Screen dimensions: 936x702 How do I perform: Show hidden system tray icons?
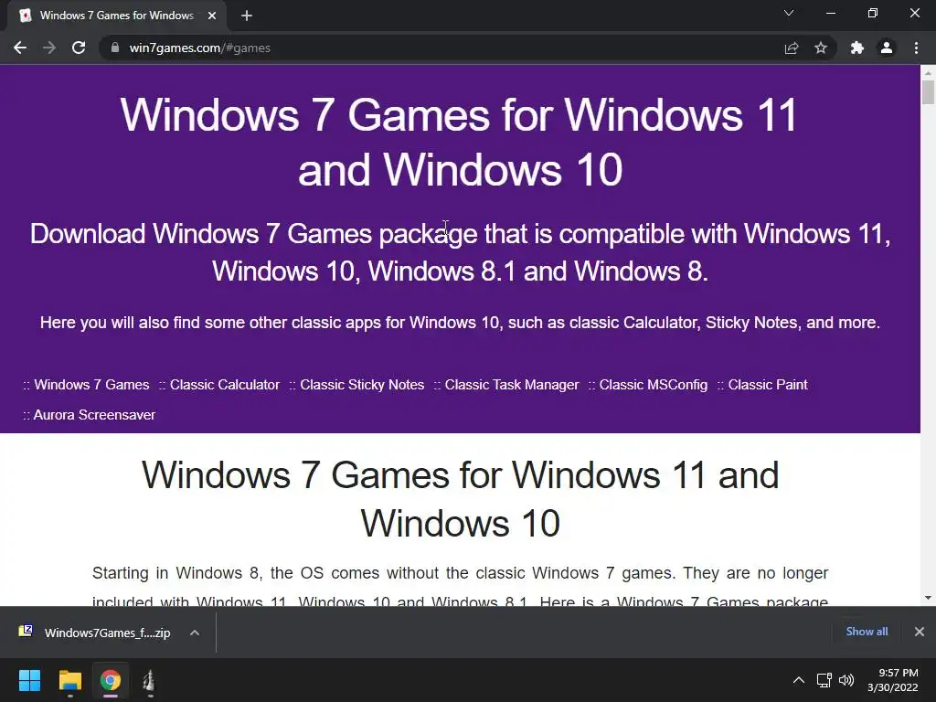[798, 680]
